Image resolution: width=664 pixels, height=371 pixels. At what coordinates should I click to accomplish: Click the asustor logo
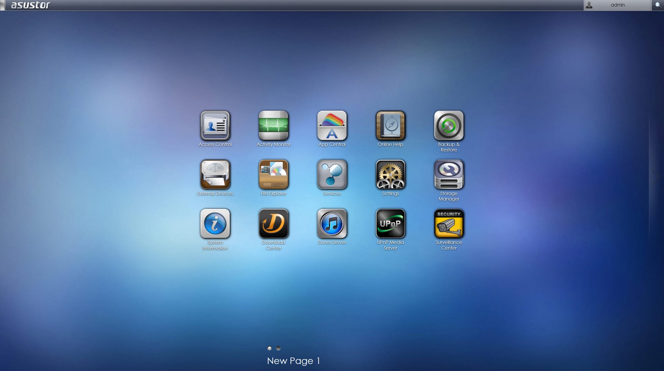[30, 5]
